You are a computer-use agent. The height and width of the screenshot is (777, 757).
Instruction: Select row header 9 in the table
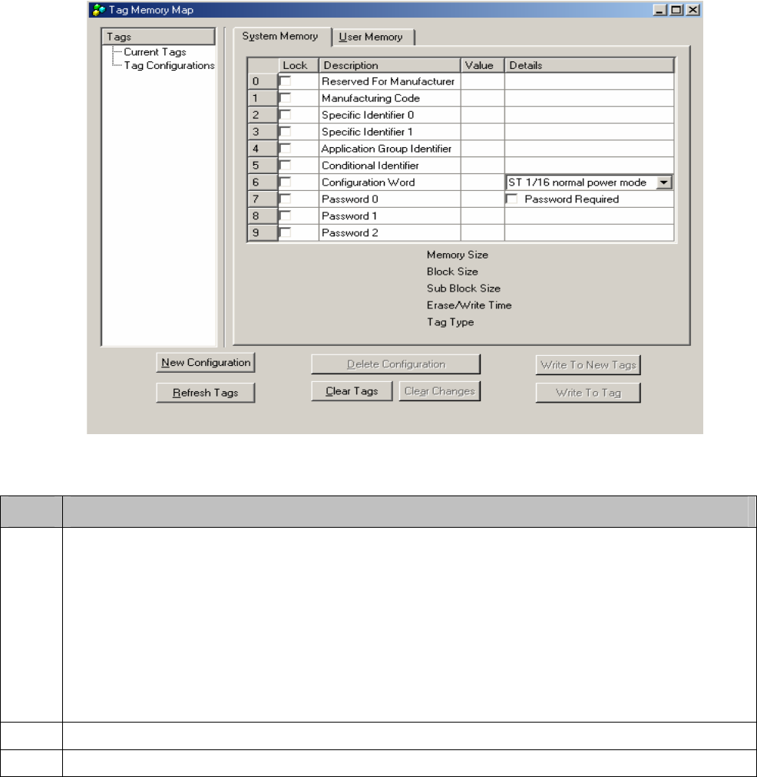point(263,233)
